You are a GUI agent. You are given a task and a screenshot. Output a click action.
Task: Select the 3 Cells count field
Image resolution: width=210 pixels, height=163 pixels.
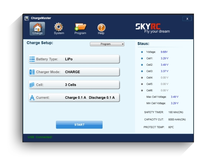[x=71, y=85]
